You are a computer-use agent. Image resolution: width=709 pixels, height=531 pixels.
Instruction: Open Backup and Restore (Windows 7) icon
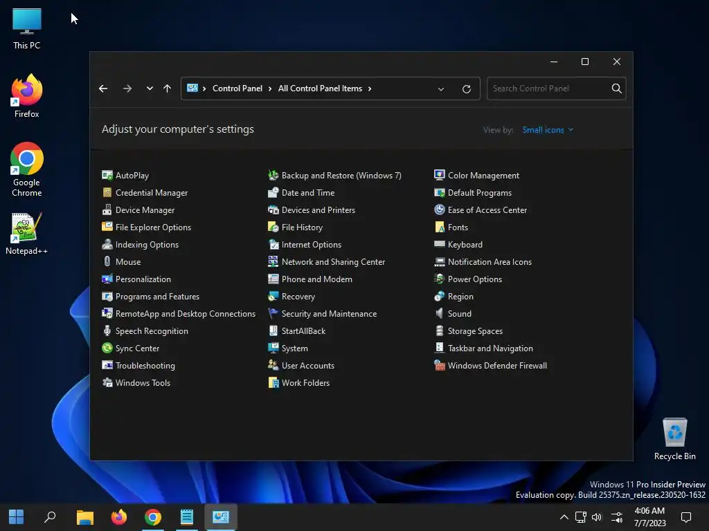tap(273, 175)
